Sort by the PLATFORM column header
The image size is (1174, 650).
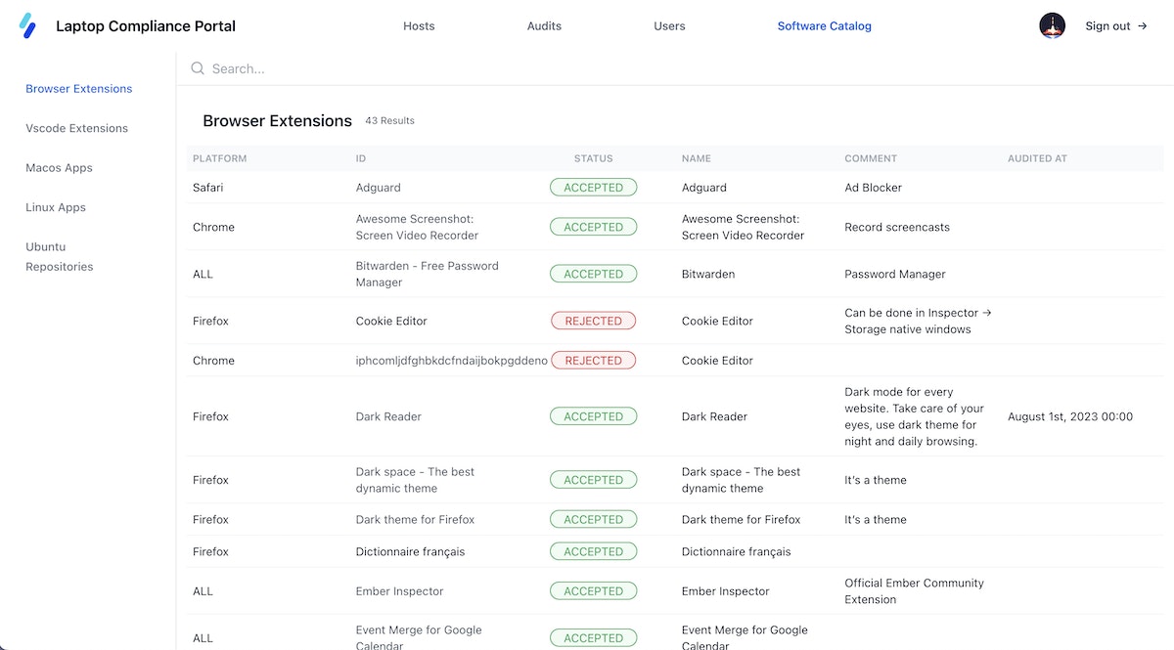219,158
